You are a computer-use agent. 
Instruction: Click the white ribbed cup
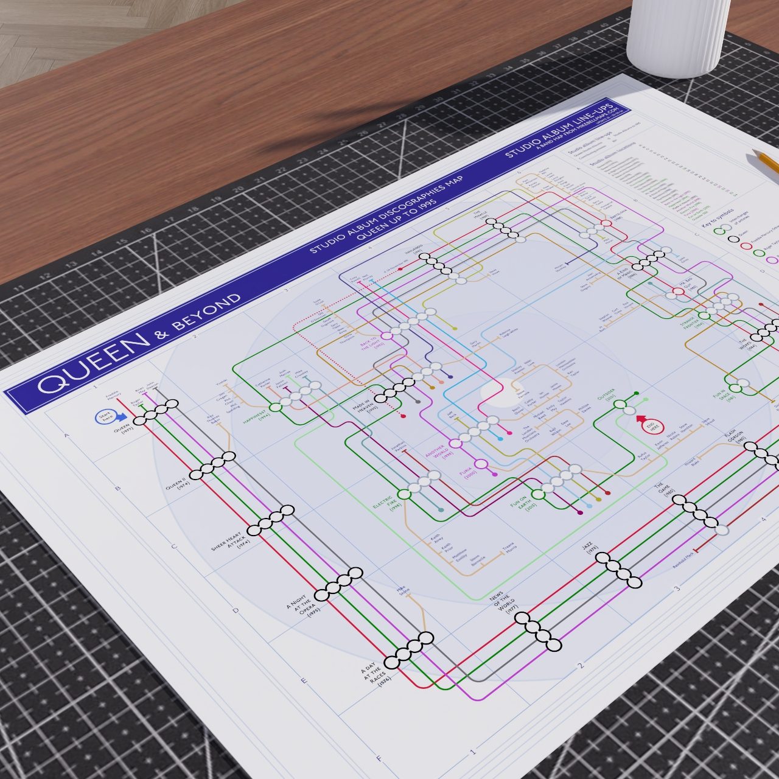678,37
